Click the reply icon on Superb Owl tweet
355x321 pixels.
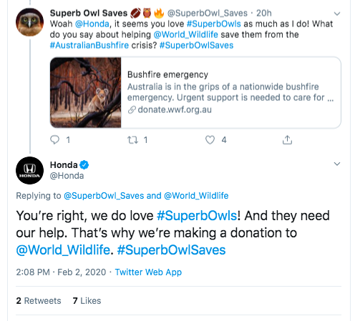(54, 140)
